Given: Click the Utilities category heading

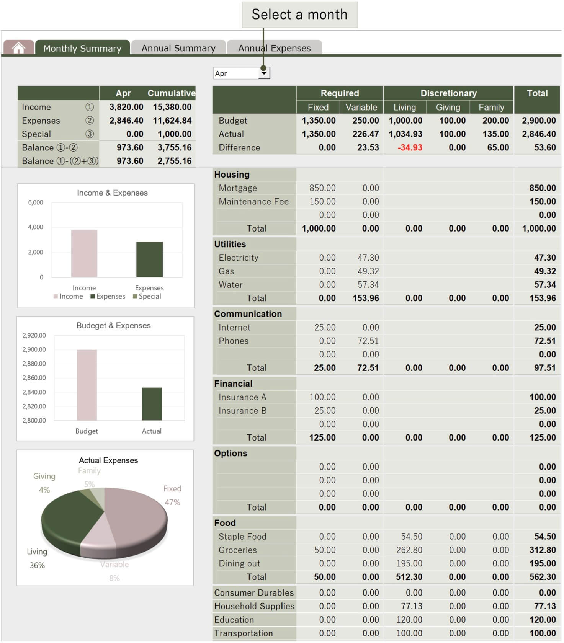Looking at the screenshot, I should [230, 244].
